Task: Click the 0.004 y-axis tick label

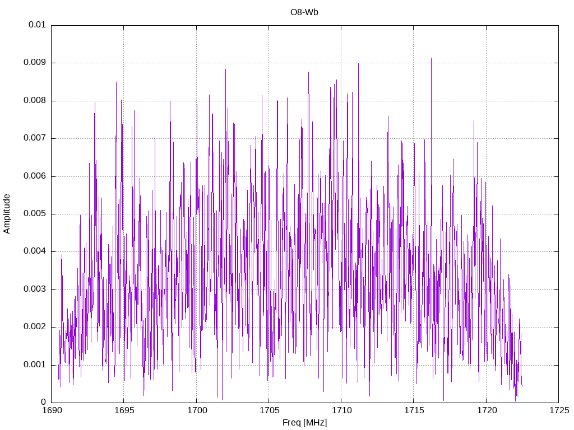Action: 35,251
